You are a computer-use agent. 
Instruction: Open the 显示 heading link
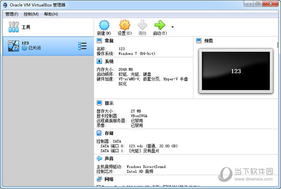109,103
